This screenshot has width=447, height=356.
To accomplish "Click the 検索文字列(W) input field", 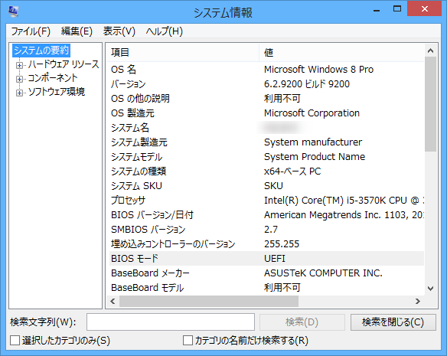I will point(171,322).
